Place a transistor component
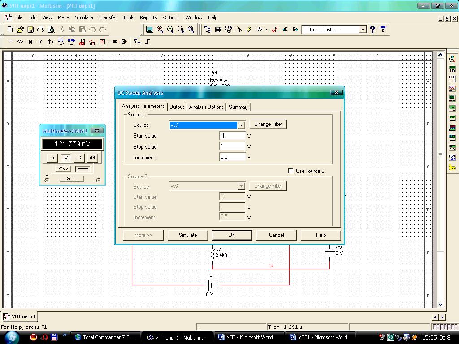This screenshot has height=344, width=459. click(x=41, y=42)
